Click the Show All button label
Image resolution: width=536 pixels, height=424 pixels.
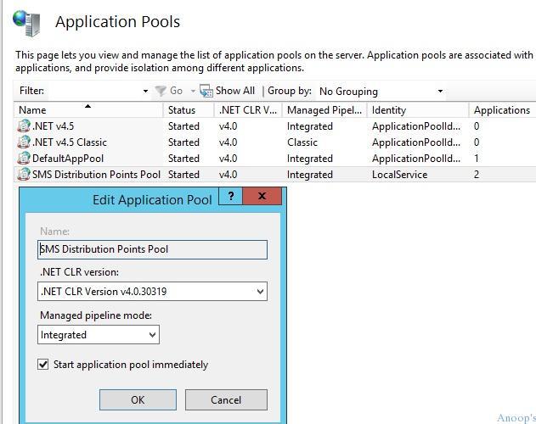pyautogui.click(x=235, y=91)
